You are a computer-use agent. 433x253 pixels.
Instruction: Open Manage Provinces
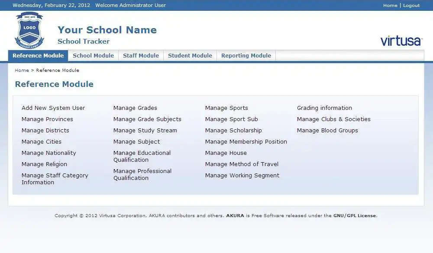47,119
